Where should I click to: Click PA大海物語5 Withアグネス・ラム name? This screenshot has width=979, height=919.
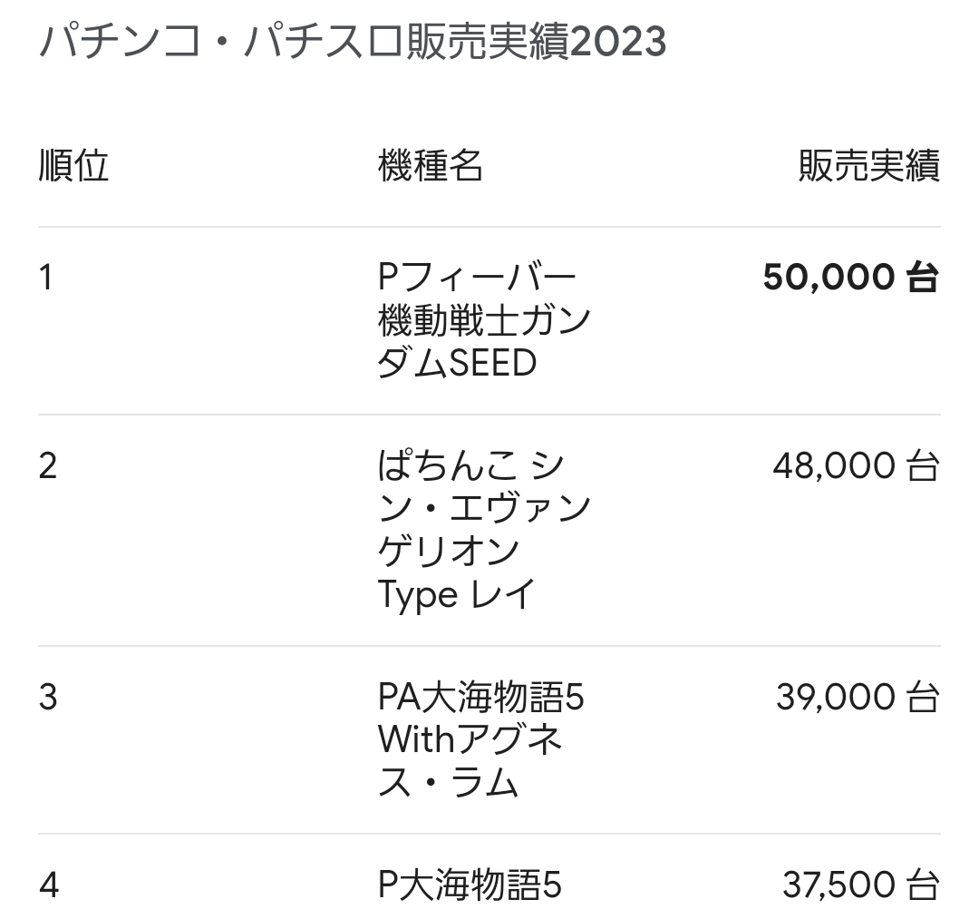(x=480, y=739)
